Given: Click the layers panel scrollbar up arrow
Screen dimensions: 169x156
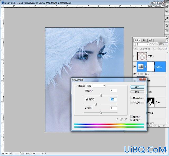Looking at the screenshot, I should point(167,52).
